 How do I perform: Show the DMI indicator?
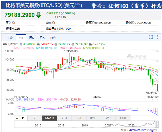pyautogui.click(x=123, y=118)
